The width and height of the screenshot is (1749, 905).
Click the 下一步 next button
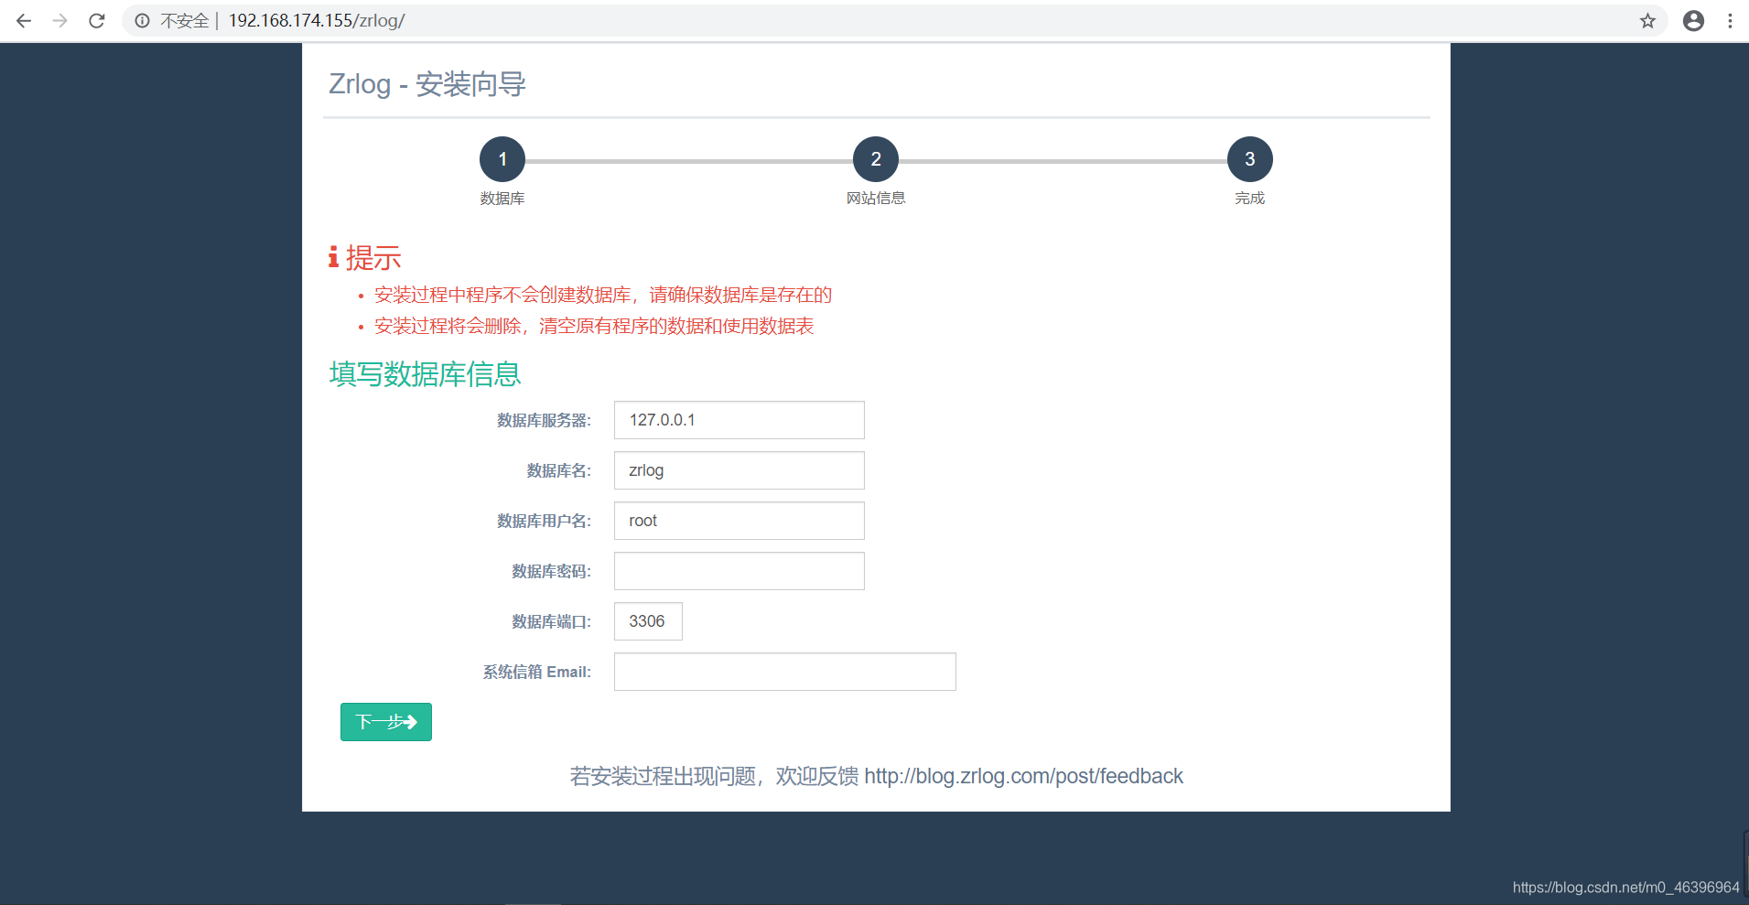click(386, 722)
